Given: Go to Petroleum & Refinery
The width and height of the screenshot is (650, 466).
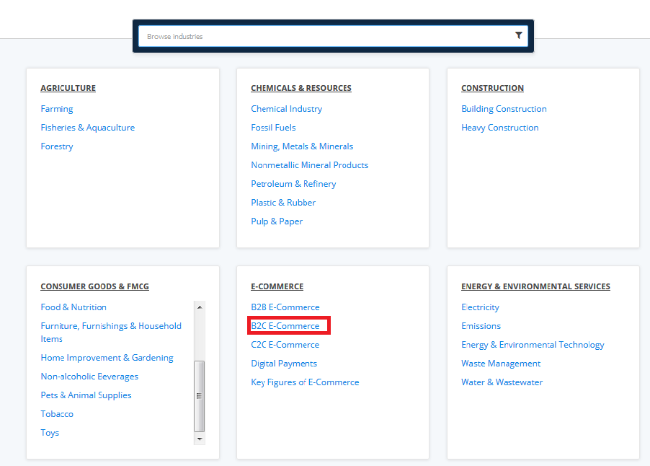Looking at the screenshot, I should pyautogui.click(x=293, y=183).
